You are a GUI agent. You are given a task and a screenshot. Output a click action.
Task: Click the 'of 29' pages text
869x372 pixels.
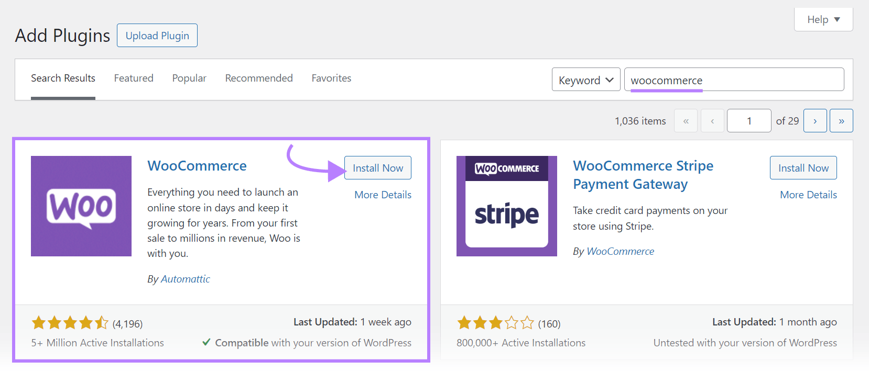(x=788, y=121)
